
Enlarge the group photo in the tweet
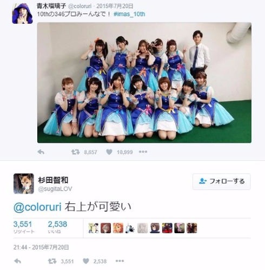pyautogui.click(x=144, y=83)
